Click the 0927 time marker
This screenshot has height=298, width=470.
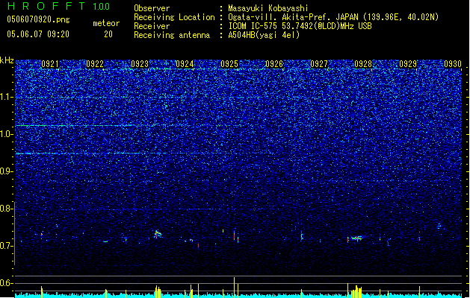click(319, 64)
